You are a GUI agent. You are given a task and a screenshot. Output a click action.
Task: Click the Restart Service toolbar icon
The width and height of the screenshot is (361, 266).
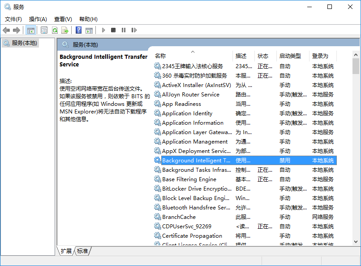[x=134, y=30]
